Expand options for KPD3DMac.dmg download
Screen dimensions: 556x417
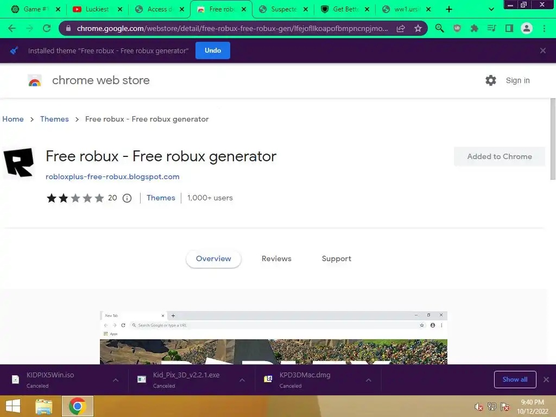tap(369, 380)
